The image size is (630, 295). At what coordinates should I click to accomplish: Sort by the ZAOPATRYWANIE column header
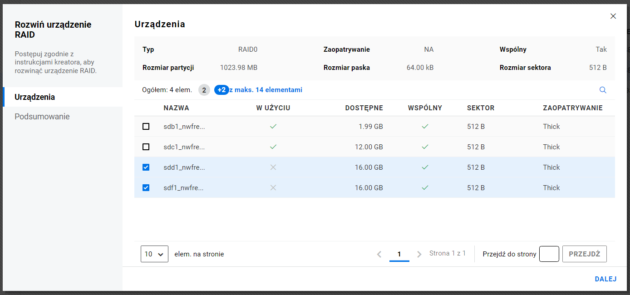[x=572, y=108]
